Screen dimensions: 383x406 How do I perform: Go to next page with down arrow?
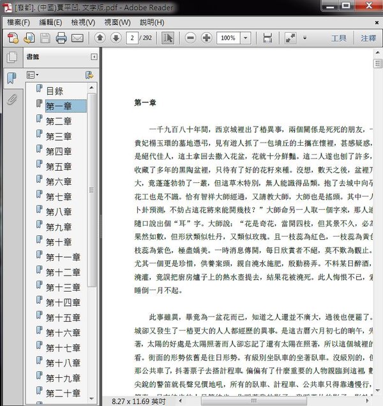tap(116, 38)
